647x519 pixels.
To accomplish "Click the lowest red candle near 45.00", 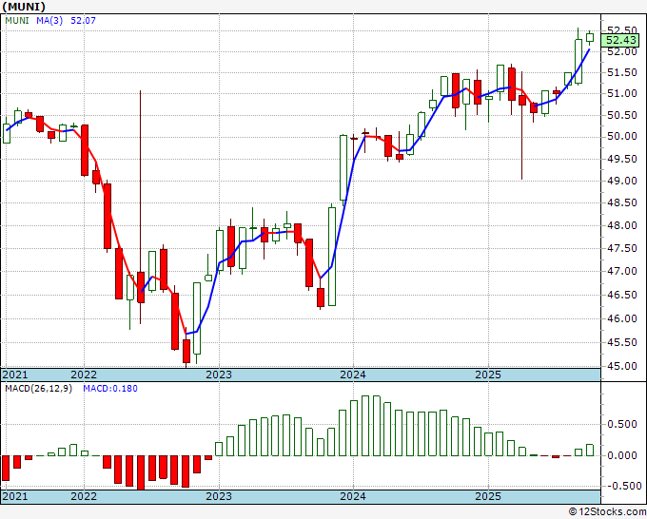I will [x=186, y=351].
